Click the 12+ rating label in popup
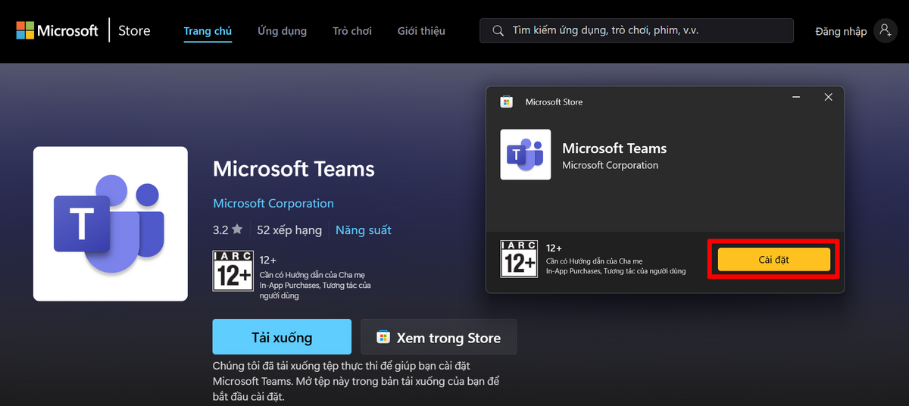Screen dimensions: 909x406 554,248
